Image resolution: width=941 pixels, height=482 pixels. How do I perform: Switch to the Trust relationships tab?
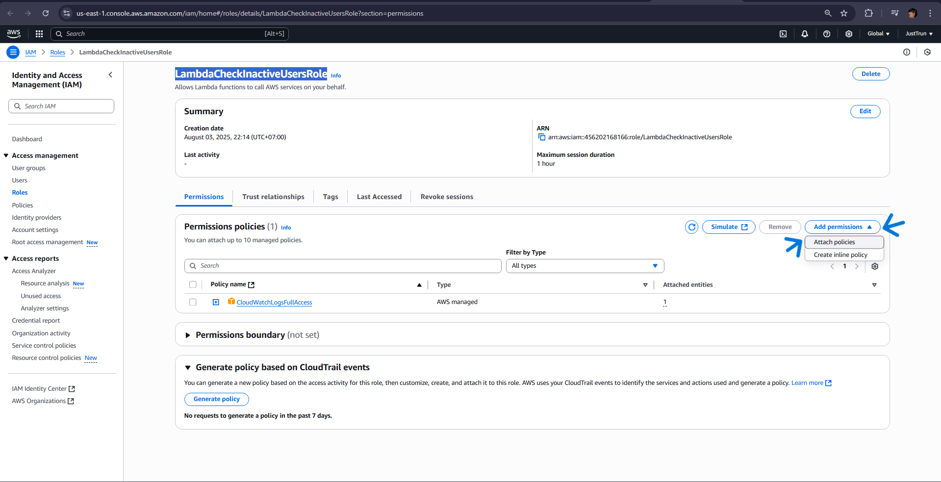273,197
